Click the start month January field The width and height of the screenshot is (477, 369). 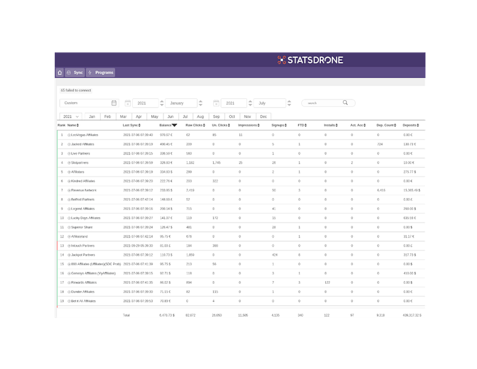coord(181,103)
